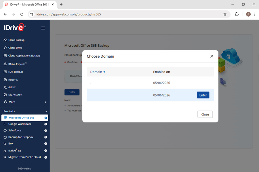Click the Close button in dialog
This screenshot has width=259, height=172.
pyautogui.click(x=205, y=114)
